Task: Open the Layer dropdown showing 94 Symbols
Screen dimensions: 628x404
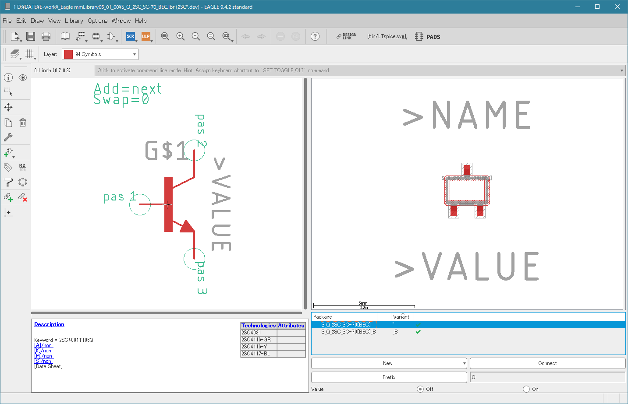Action: pos(100,54)
